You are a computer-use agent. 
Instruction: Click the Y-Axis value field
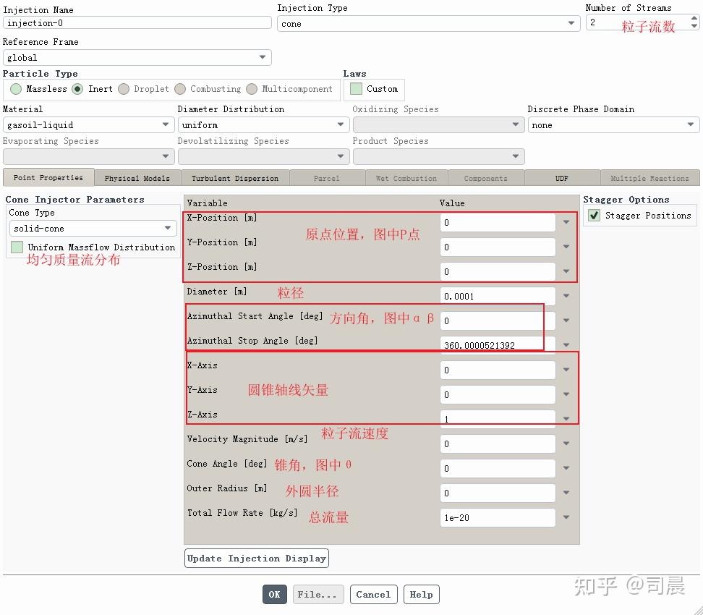pos(498,395)
